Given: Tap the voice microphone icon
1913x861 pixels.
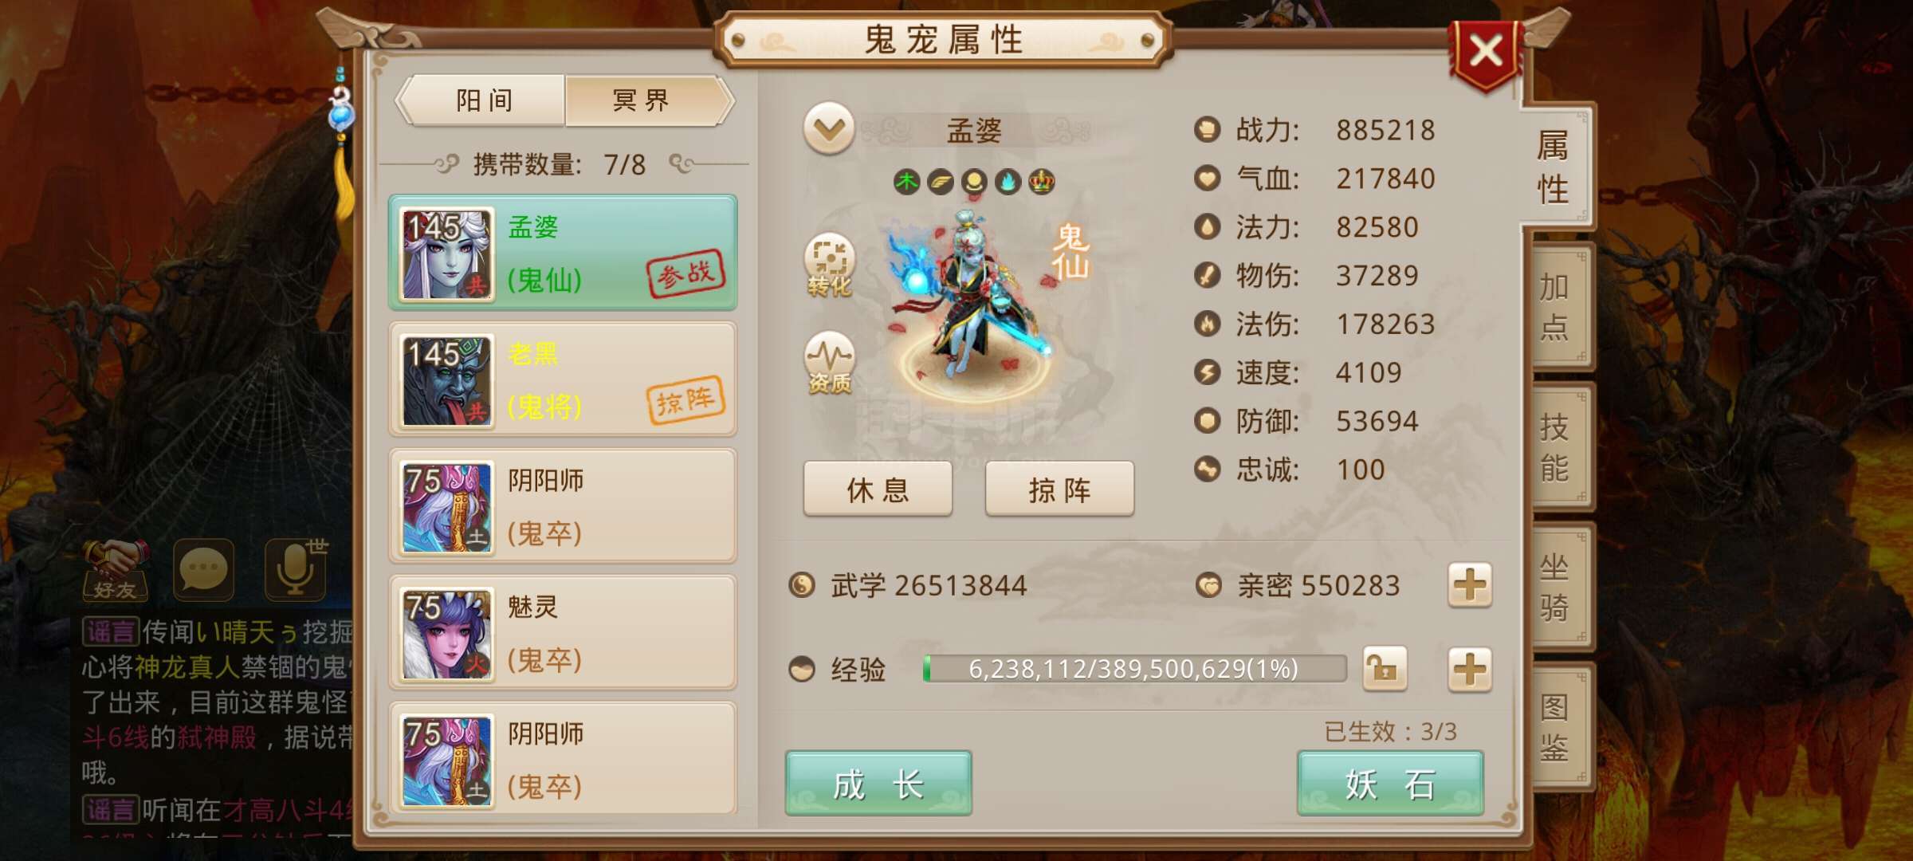Looking at the screenshot, I should [x=296, y=570].
